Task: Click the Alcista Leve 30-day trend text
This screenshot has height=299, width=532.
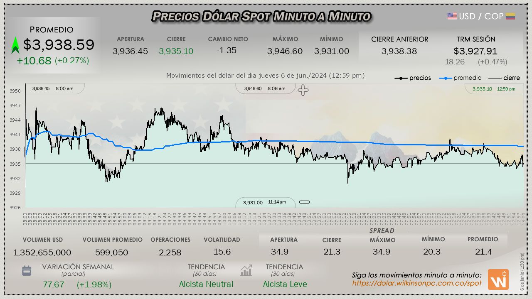Action: [x=285, y=284]
